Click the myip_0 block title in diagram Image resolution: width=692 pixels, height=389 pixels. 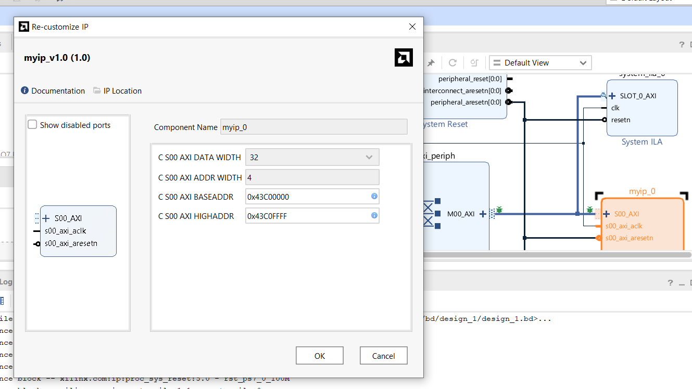(642, 191)
